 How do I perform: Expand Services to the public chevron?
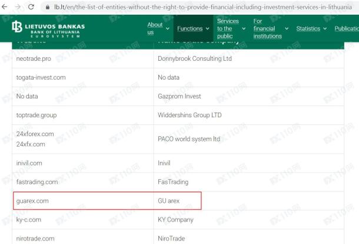click(x=244, y=29)
